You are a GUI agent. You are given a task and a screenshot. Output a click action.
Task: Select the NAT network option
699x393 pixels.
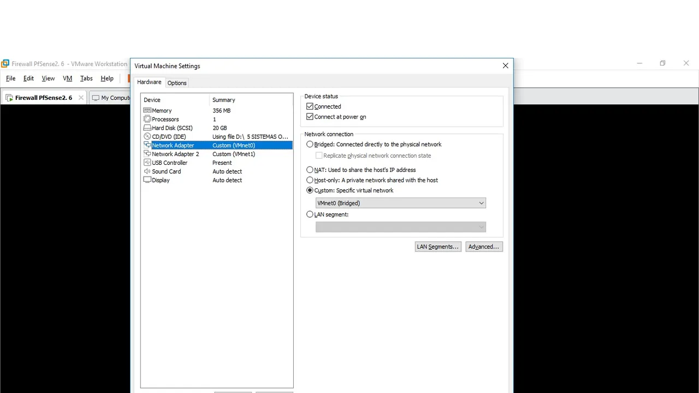[x=310, y=170]
